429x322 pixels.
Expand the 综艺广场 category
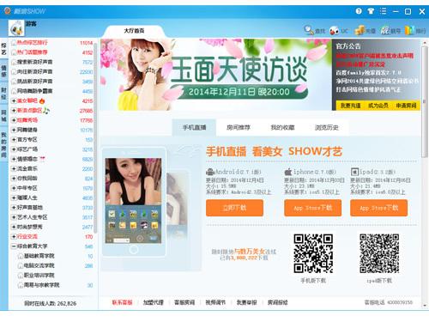click(14, 149)
